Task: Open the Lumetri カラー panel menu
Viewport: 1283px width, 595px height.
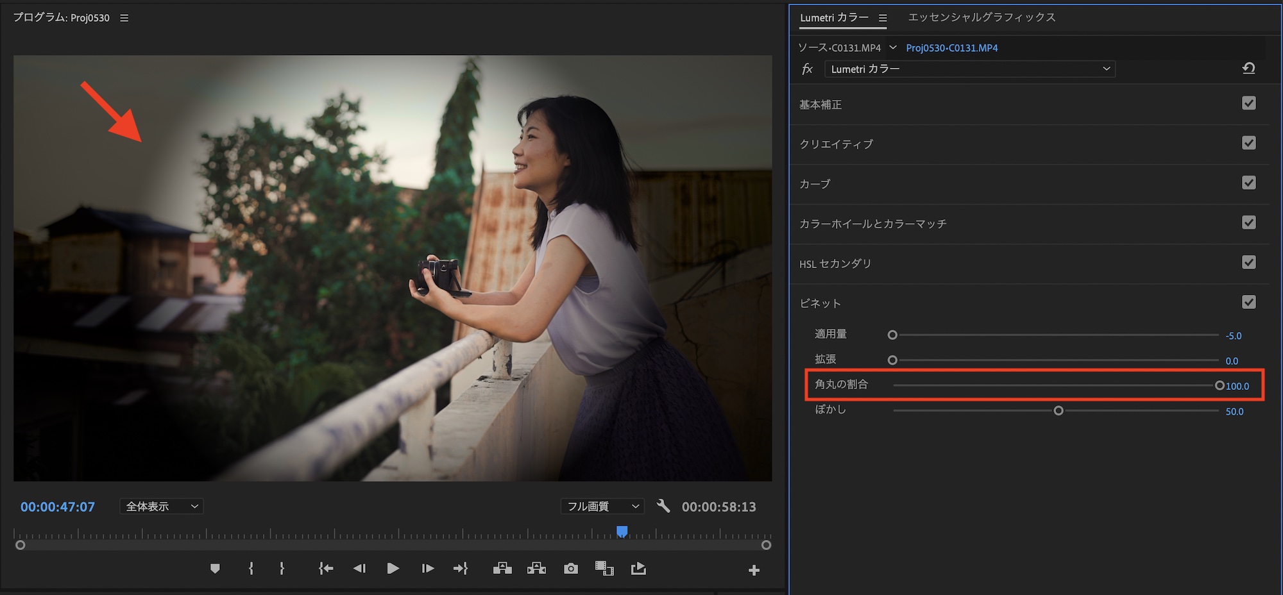Action: click(883, 18)
